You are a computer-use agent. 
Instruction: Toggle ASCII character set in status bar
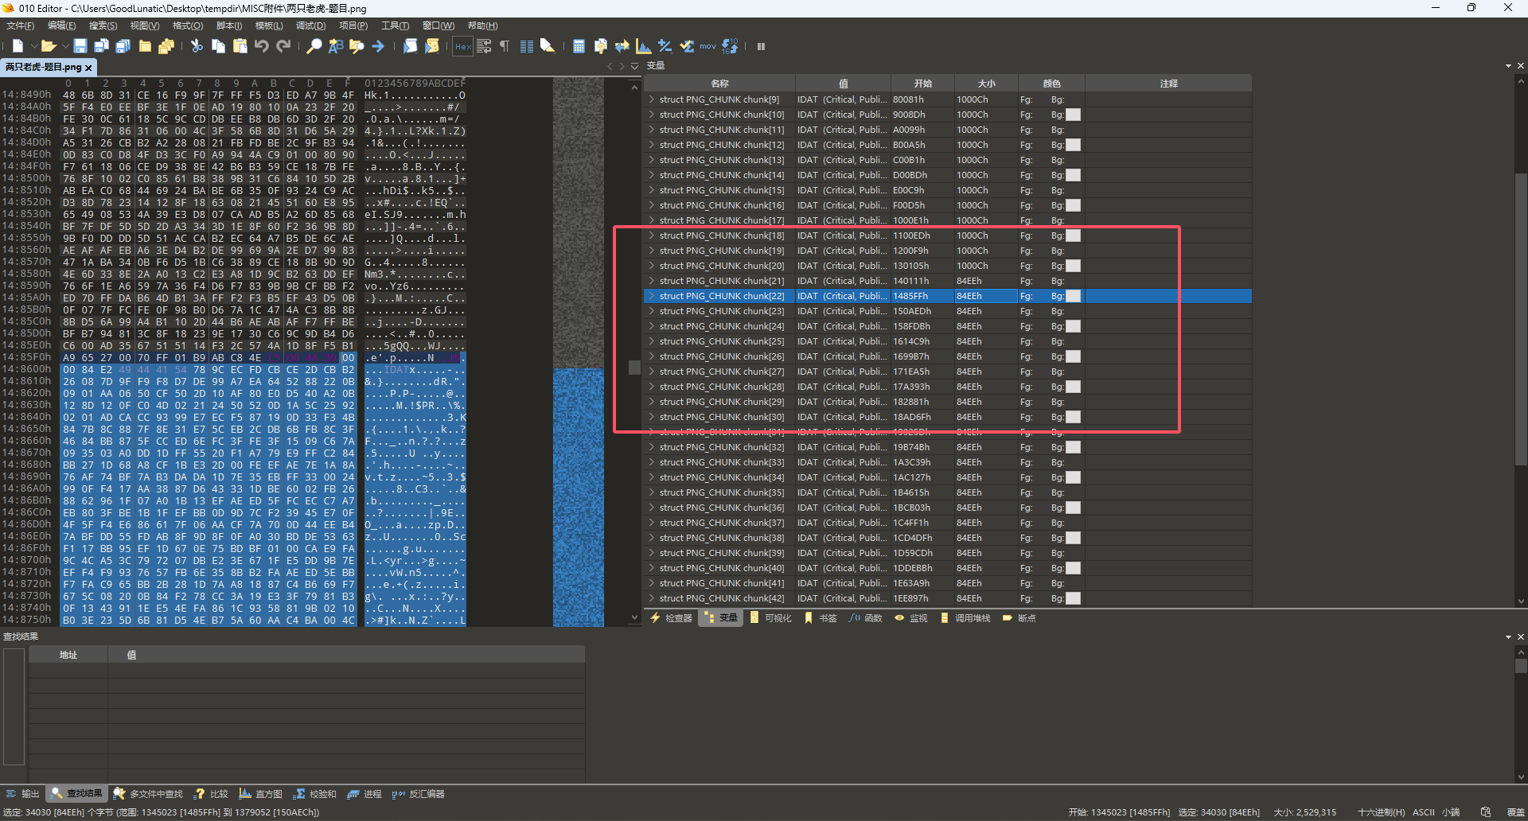coord(1424,812)
